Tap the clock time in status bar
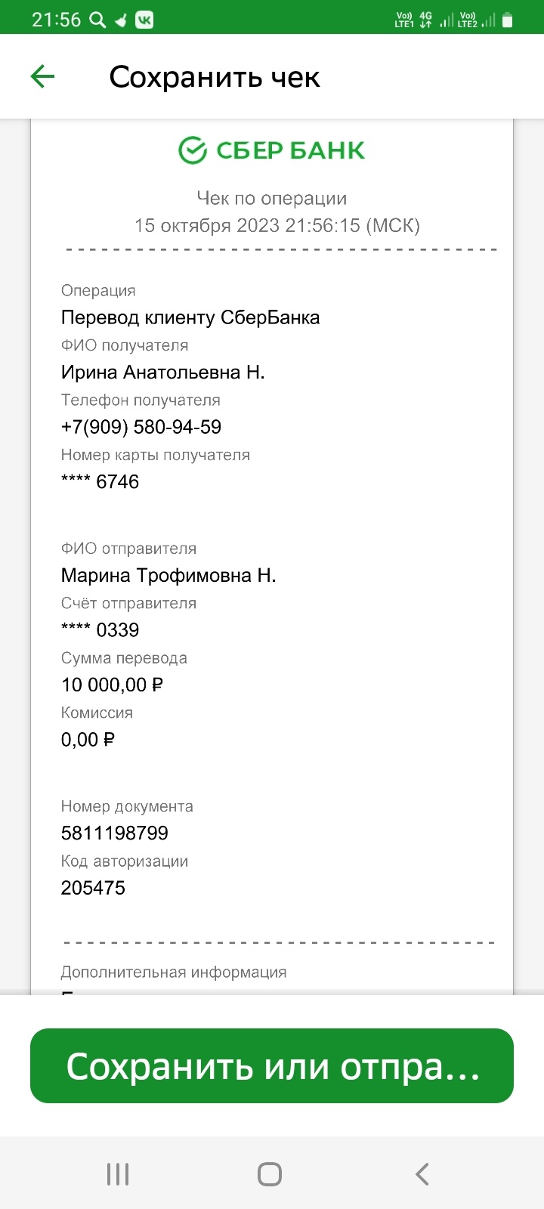Image resolution: width=544 pixels, height=1209 pixels. click(x=56, y=20)
